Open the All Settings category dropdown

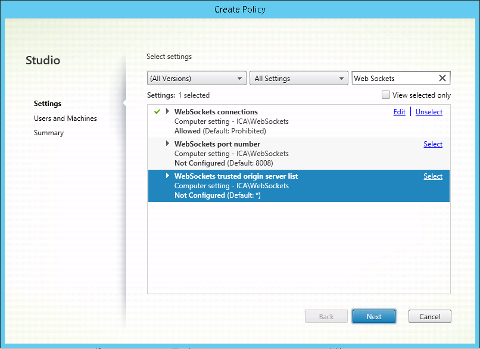point(298,78)
